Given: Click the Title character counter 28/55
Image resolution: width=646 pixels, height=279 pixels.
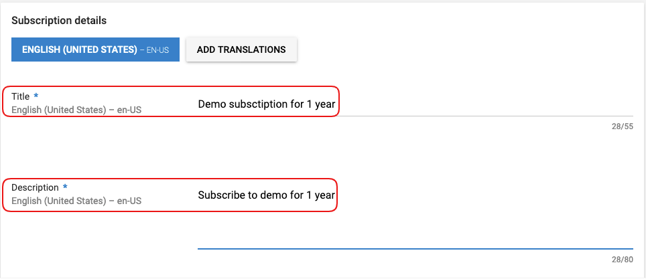Looking at the screenshot, I should pos(622,126).
